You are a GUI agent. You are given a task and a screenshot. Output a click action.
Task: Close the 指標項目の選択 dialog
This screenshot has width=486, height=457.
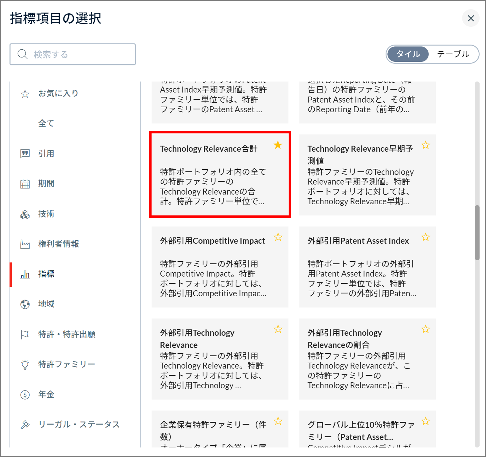(x=471, y=18)
